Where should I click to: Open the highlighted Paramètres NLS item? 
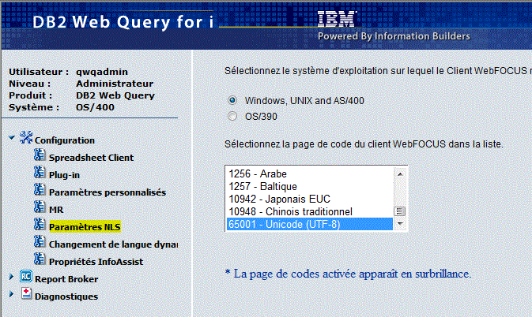[x=85, y=227]
